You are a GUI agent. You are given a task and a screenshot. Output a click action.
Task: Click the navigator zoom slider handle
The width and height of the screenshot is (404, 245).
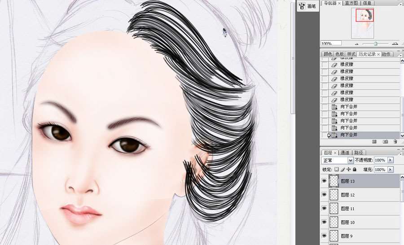[x=376, y=44]
